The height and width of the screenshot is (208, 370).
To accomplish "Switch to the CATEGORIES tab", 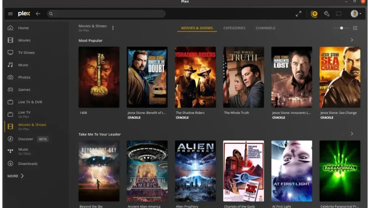I will (234, 28).
